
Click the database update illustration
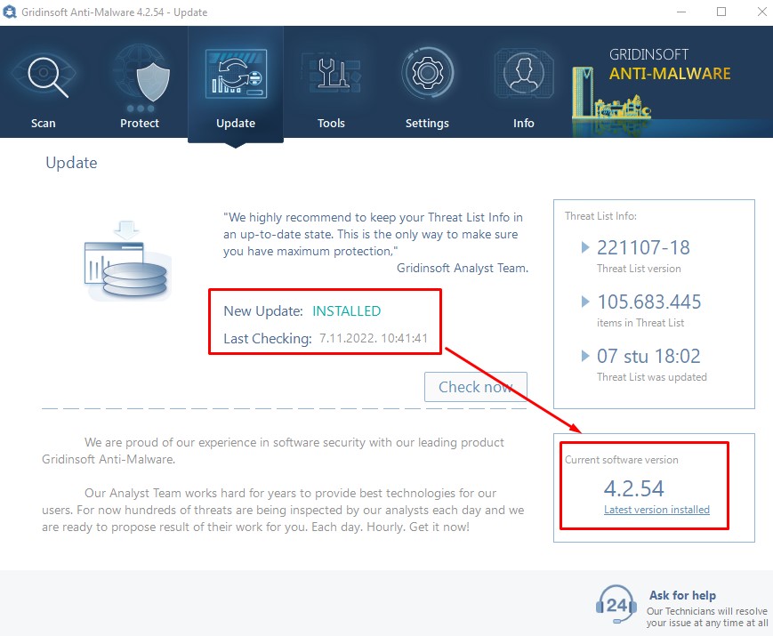tap(126, 261)
